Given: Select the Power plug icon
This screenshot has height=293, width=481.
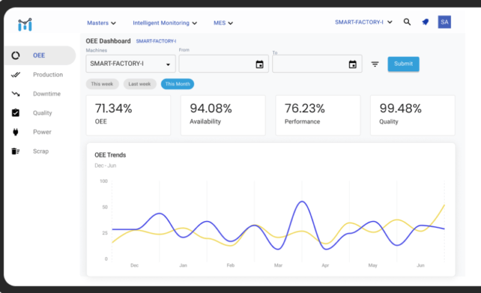Looking at the screenshot, I should 16,132.
